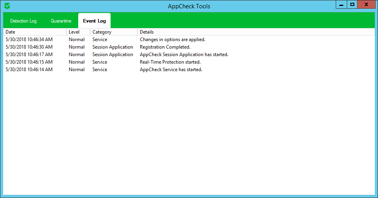Close the AppCheck Tools window
Screen dimensions: 378x198
(x=367, y=5)
